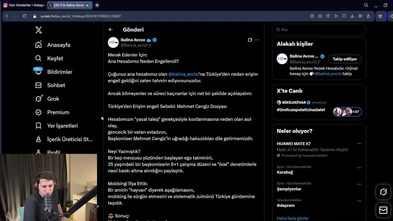Click the +27 listeners avatar group
Viewport: 393px width, 221px height.
[347, 112]
